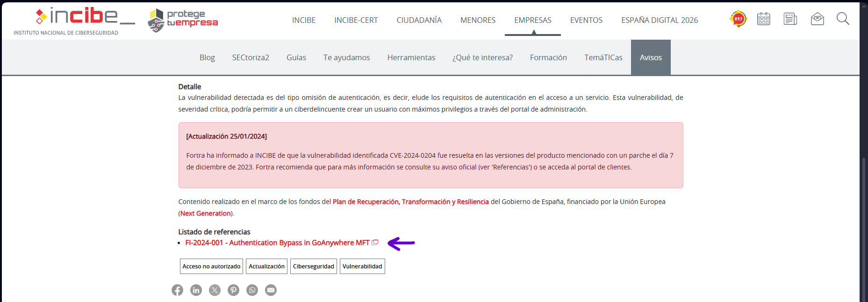Switch to the Blog submenu
The width and height of the screenshot is (868, 302).
click(207, 57)
